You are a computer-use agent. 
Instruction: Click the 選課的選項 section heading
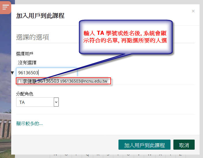(32, 37)
